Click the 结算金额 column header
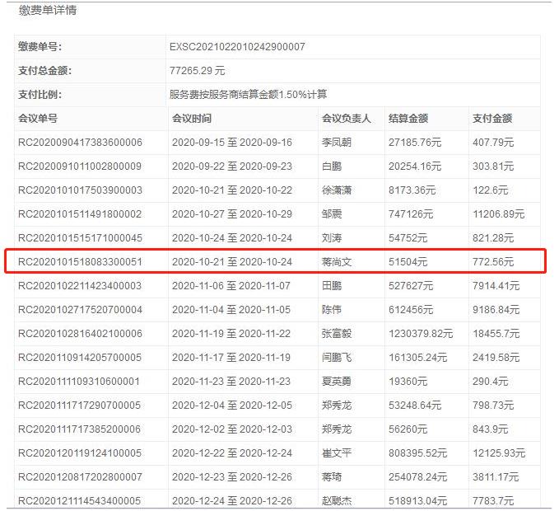This screenshot has width=559, height=511. point(408,119)
